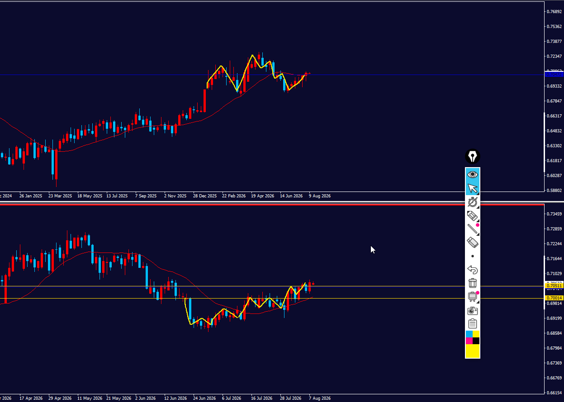Click the 0.73459 price axis value
This screenshot has width=564, height=402.
[554, 214]
